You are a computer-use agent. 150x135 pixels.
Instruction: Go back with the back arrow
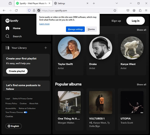(4, 10)
